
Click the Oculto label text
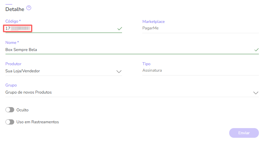pos(23,110)
